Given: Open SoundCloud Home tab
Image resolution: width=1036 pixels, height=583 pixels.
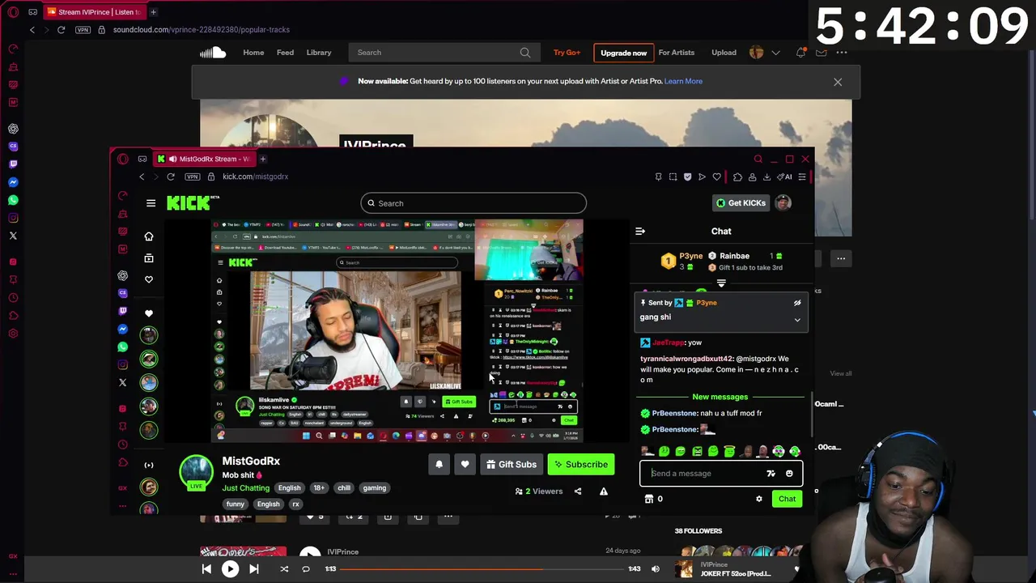Looking at the screenshot, I should tap(253, 53).
